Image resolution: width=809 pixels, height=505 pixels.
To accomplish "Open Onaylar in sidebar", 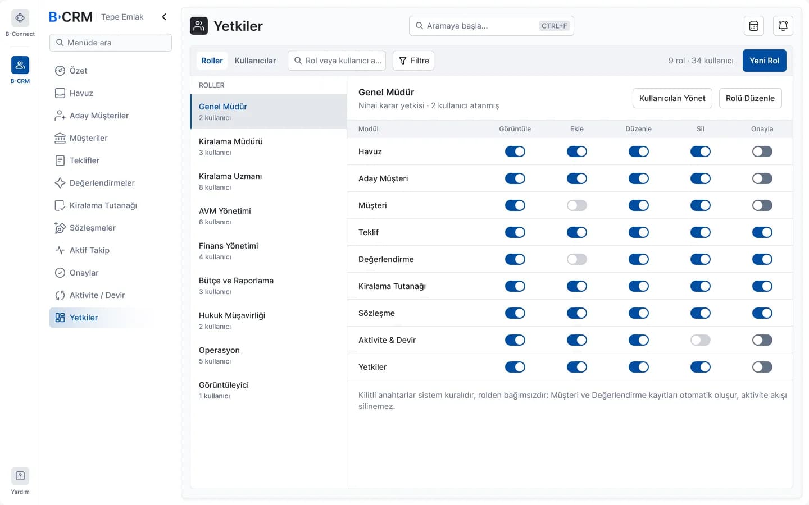I will (x=111, y=273).
